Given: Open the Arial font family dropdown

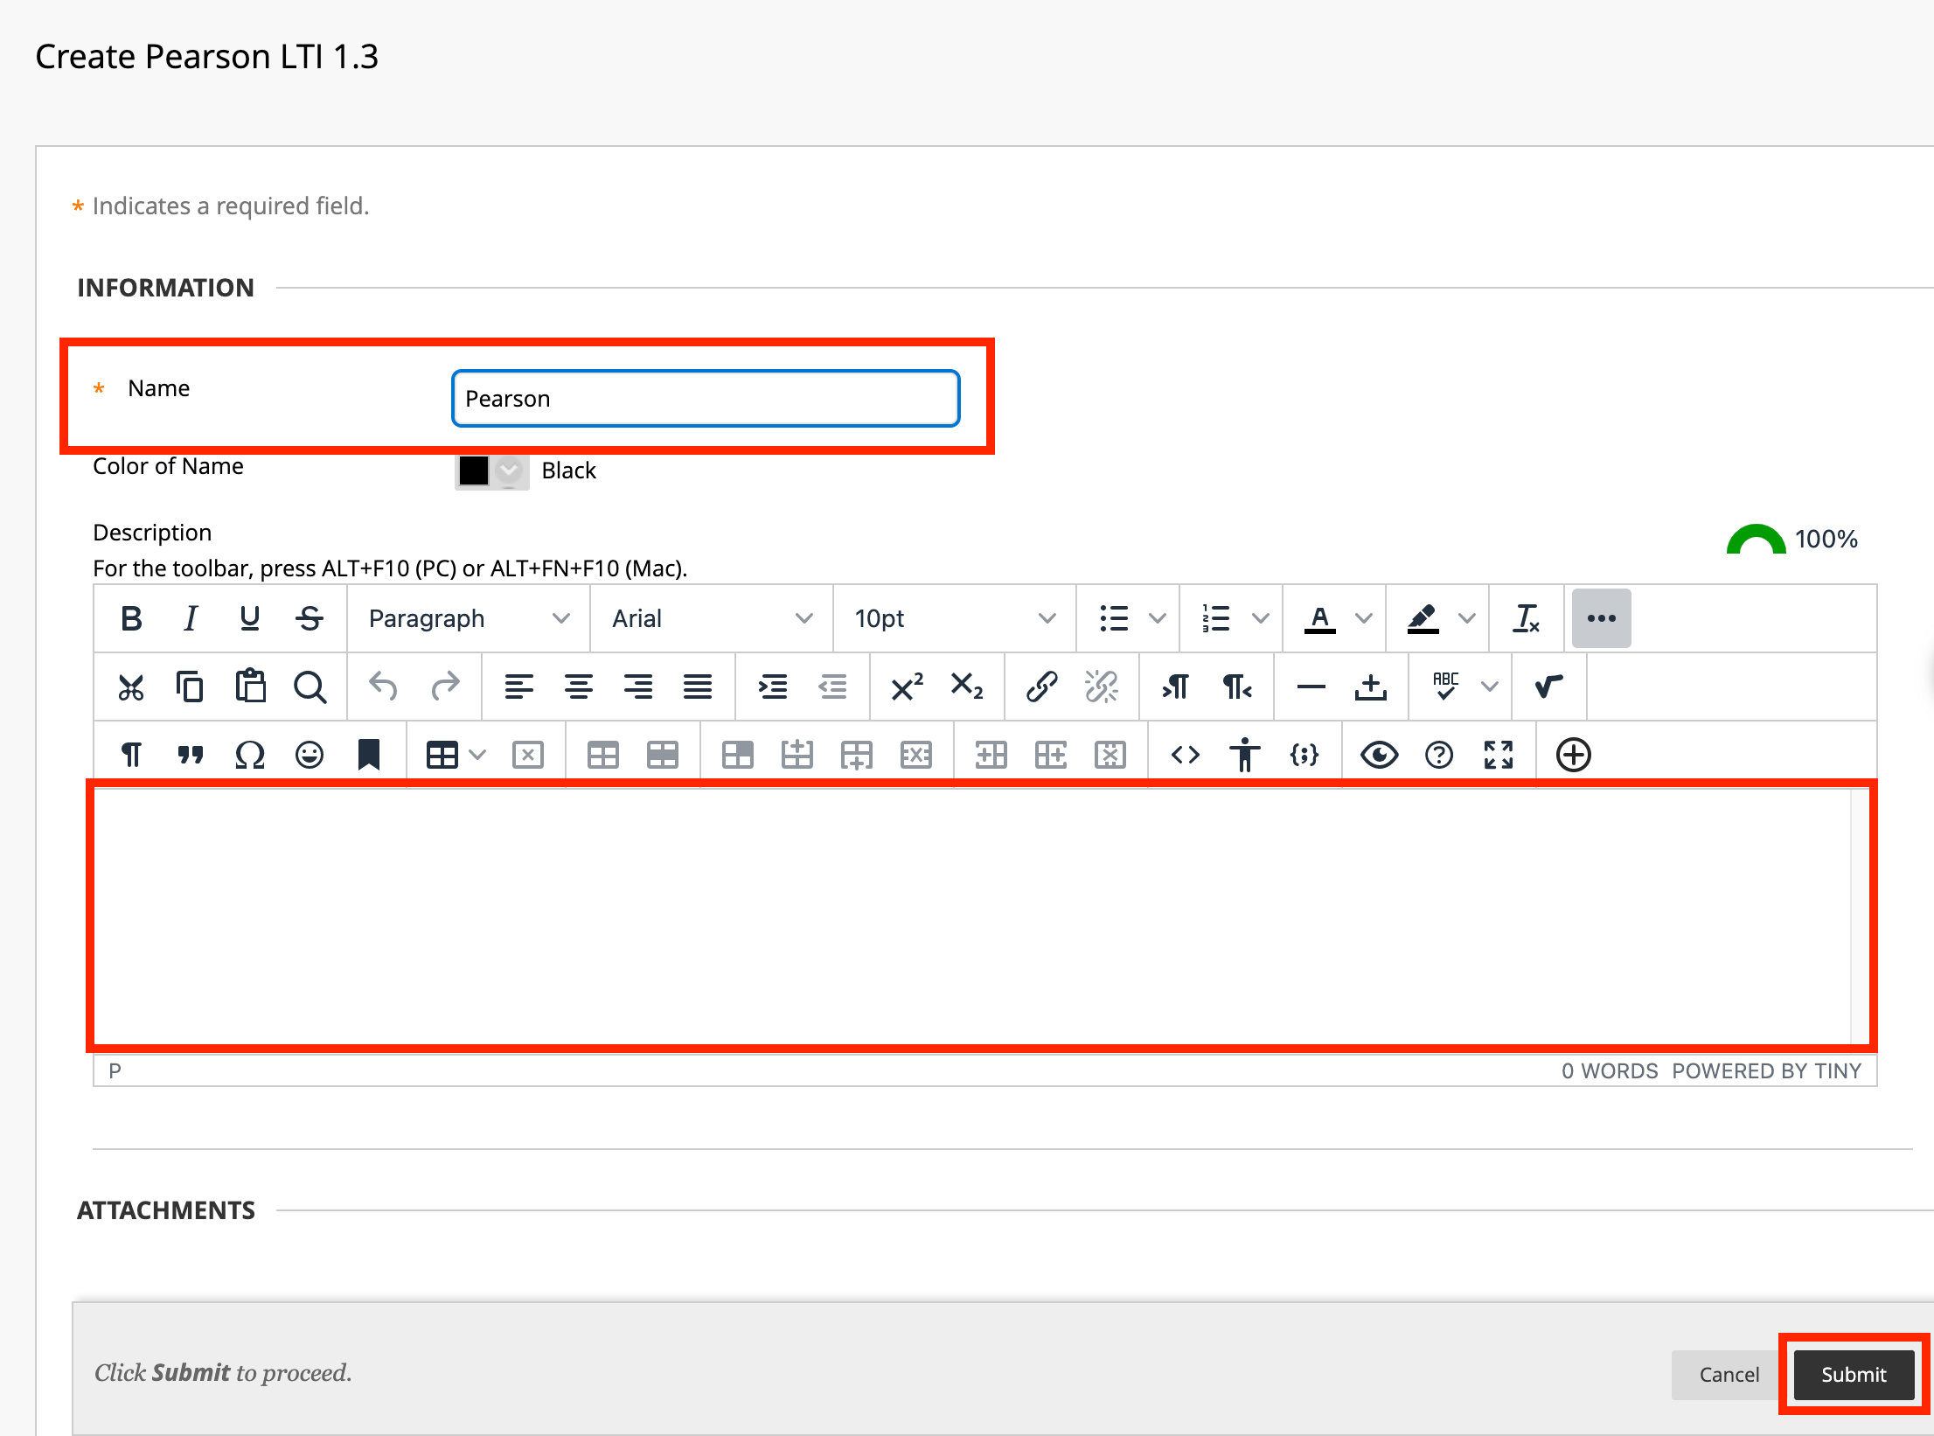Looking at the screenshot, I should [x=712, y=618].
